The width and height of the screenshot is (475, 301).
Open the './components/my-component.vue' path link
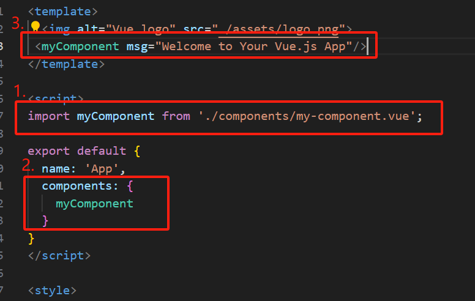click(307, 116)
